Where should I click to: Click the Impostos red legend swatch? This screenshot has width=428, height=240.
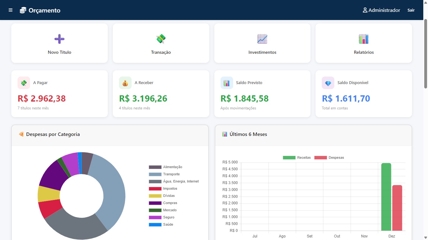(155, 188)
